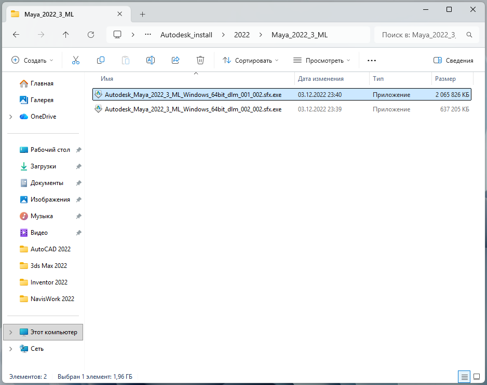Click the Maya_2022_3_ML breadcrumb segment

300,35
